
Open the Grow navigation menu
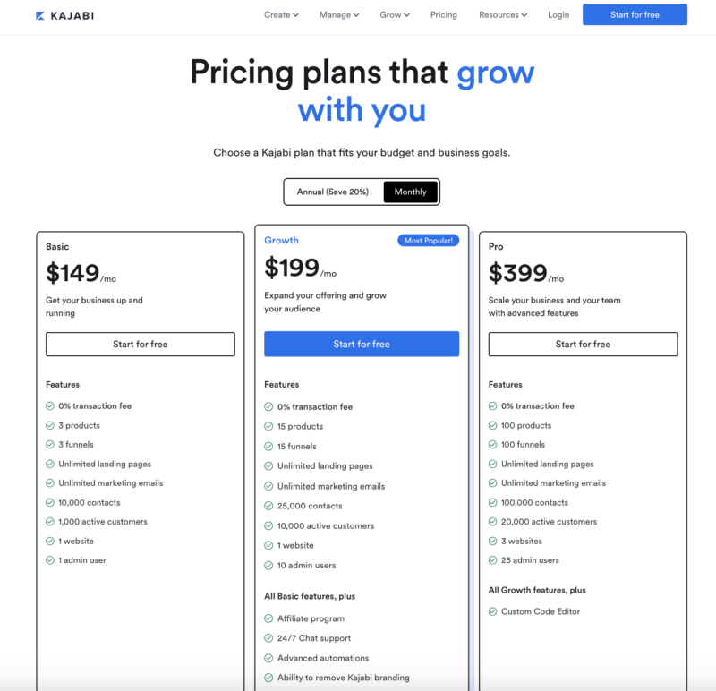coord(395,15)
